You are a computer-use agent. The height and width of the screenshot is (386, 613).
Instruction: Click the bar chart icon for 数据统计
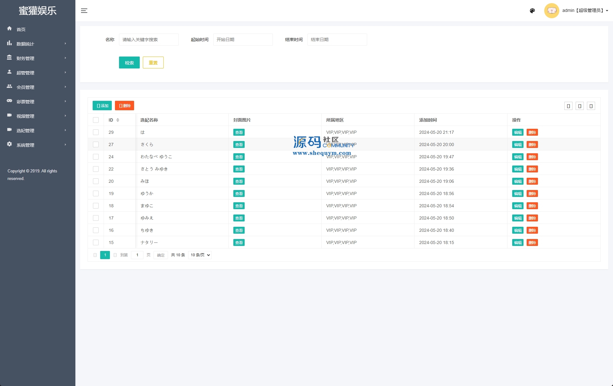pos(9,43)
